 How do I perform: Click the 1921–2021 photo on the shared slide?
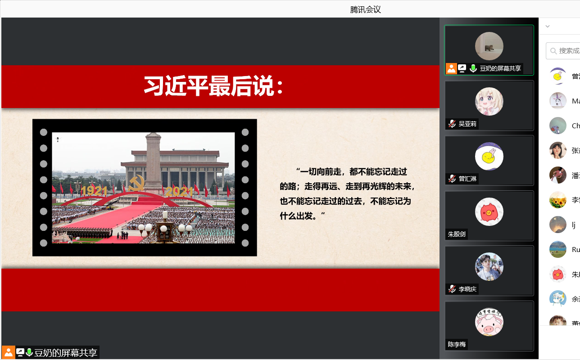143,188
